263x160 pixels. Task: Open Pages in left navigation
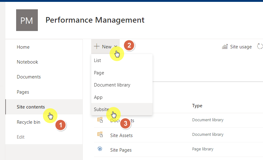pos(23,92)
